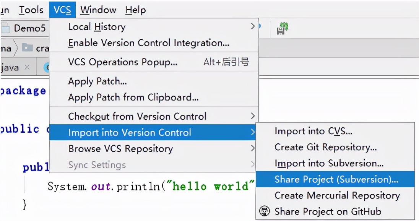Image resolution: width=419 pixels, height=221 pixels.
Task: Open the Window menu
Action: point(98,10)
